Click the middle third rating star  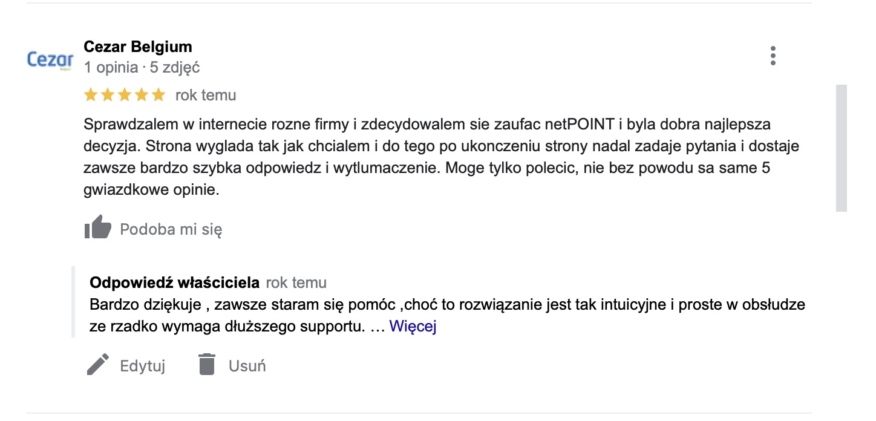[x=125, y=95]
